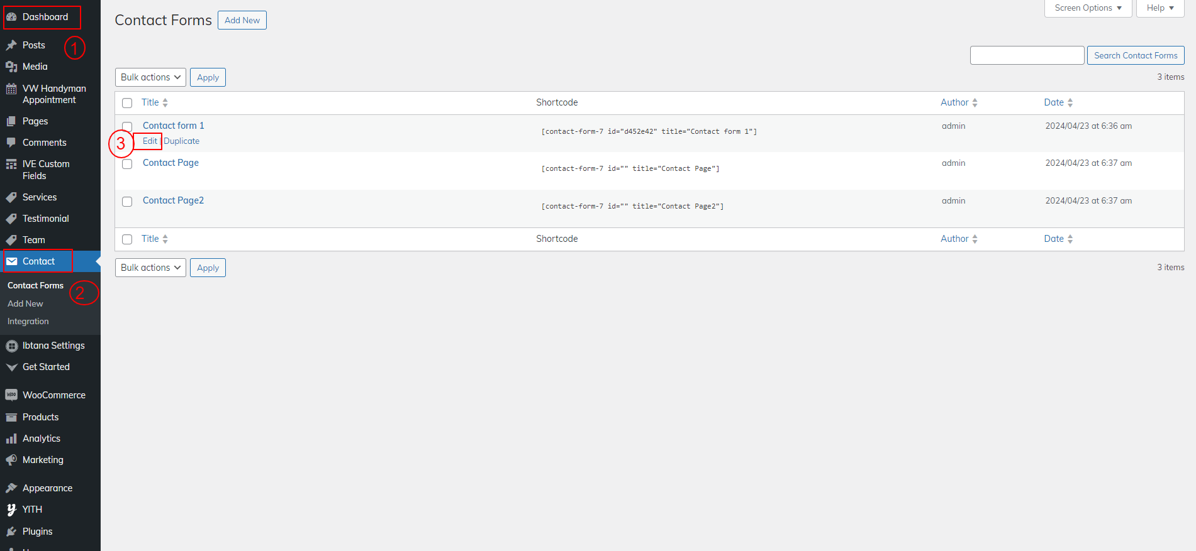Screen dimensions: 1196x551
Task: Click the VW Handyman Appointment calendar icon
Action: [x=11, y=89]
